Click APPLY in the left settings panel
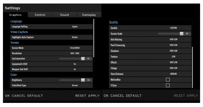 point(94,96)
